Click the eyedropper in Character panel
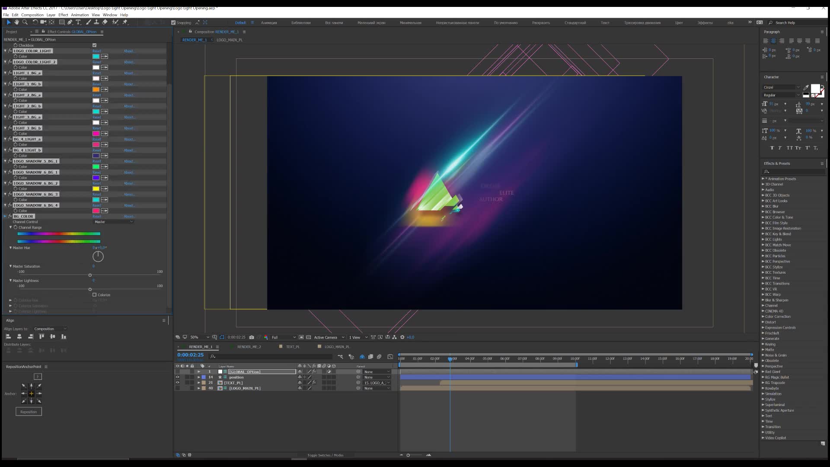The image size is (830, 467). (x=806, y=87)
